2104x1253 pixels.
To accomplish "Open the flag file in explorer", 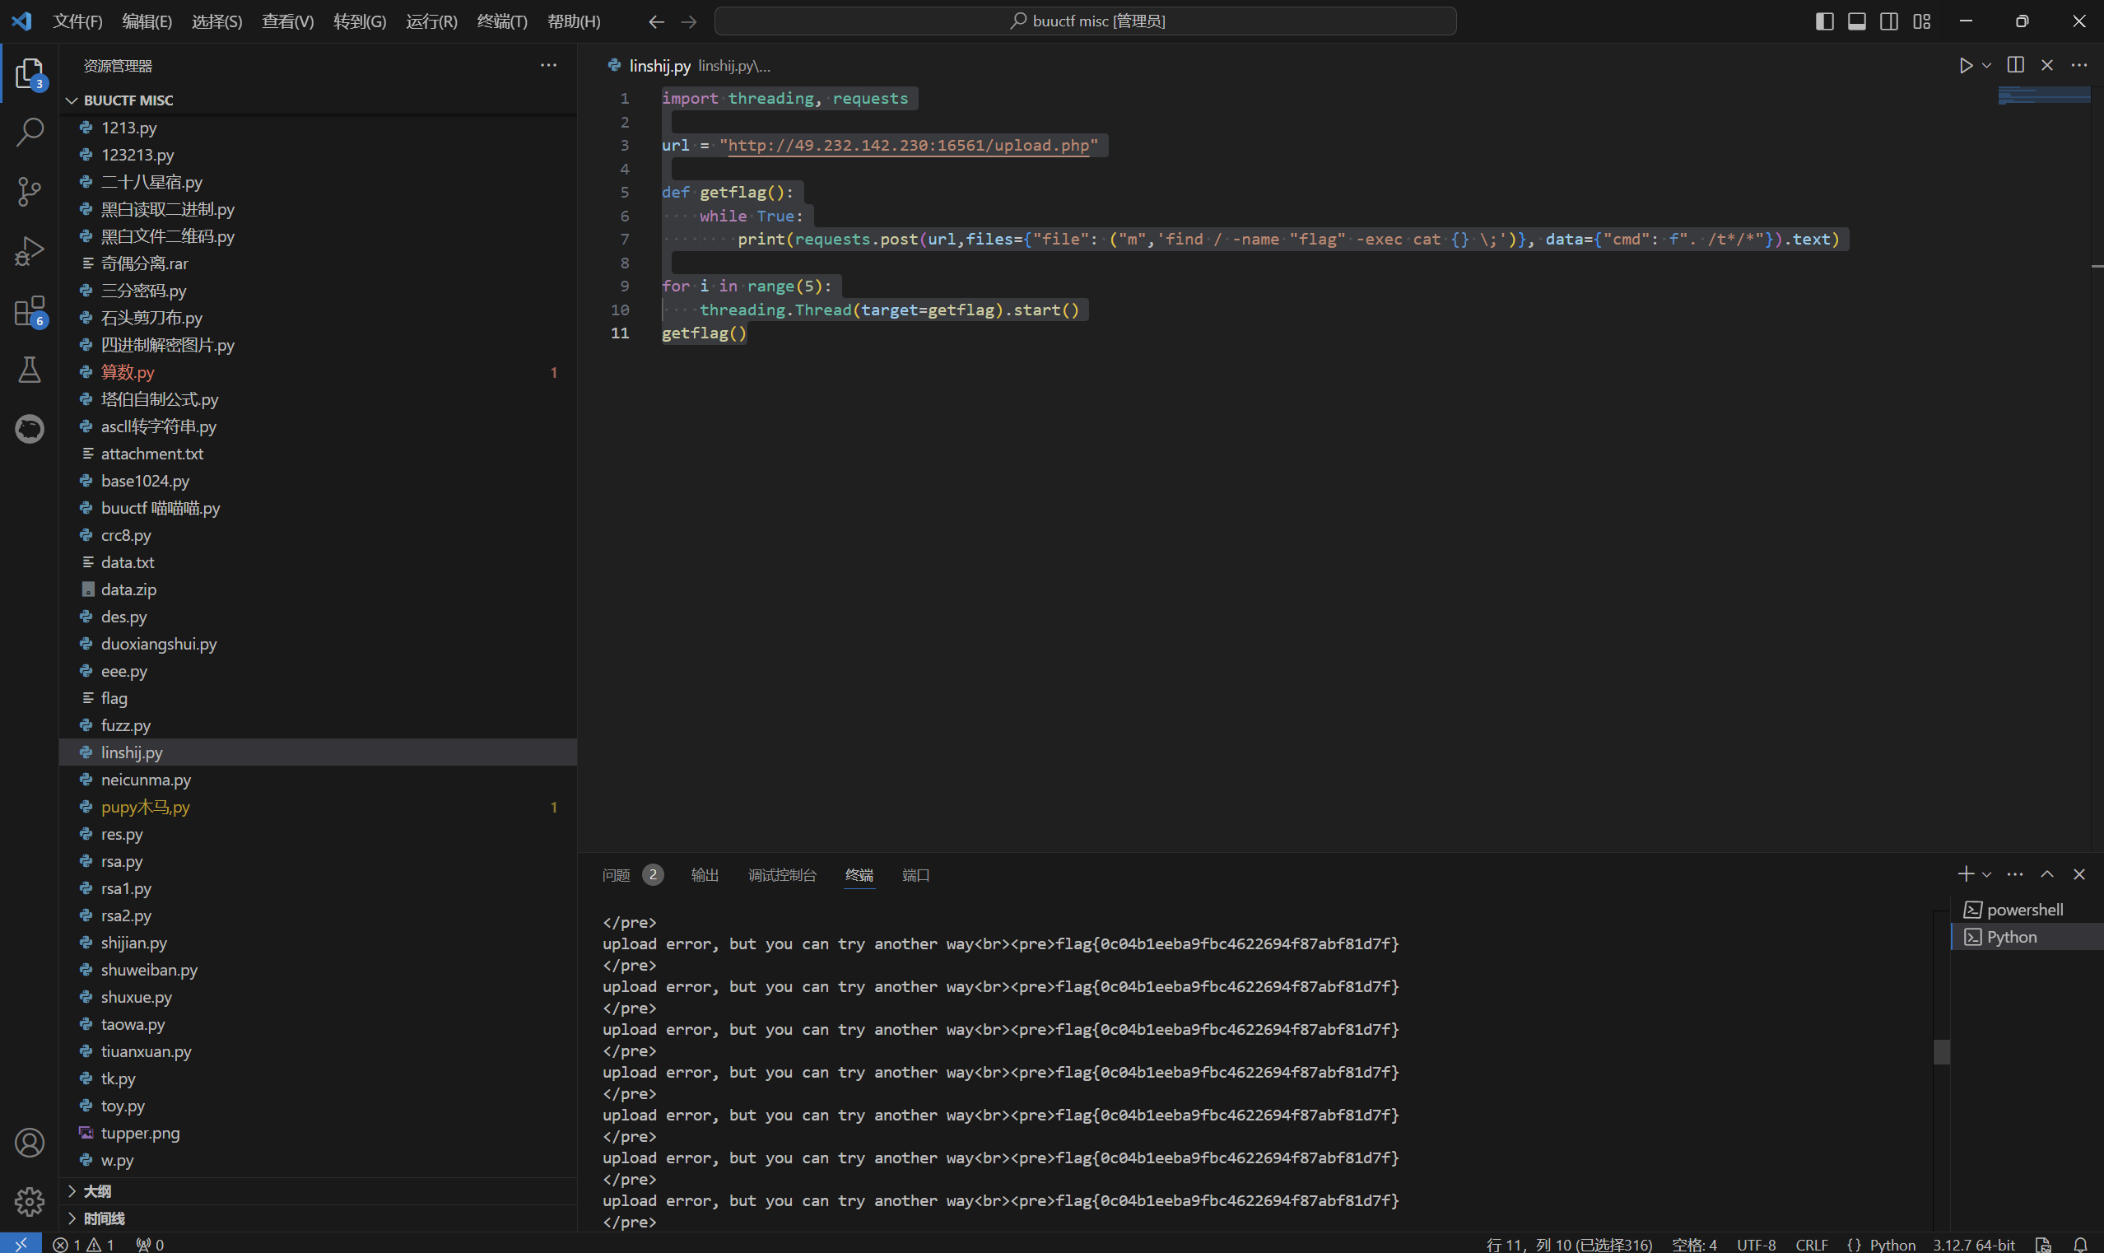I will click(319, 697).
